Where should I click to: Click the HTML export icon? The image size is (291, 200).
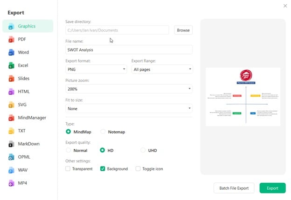point(11,92)
